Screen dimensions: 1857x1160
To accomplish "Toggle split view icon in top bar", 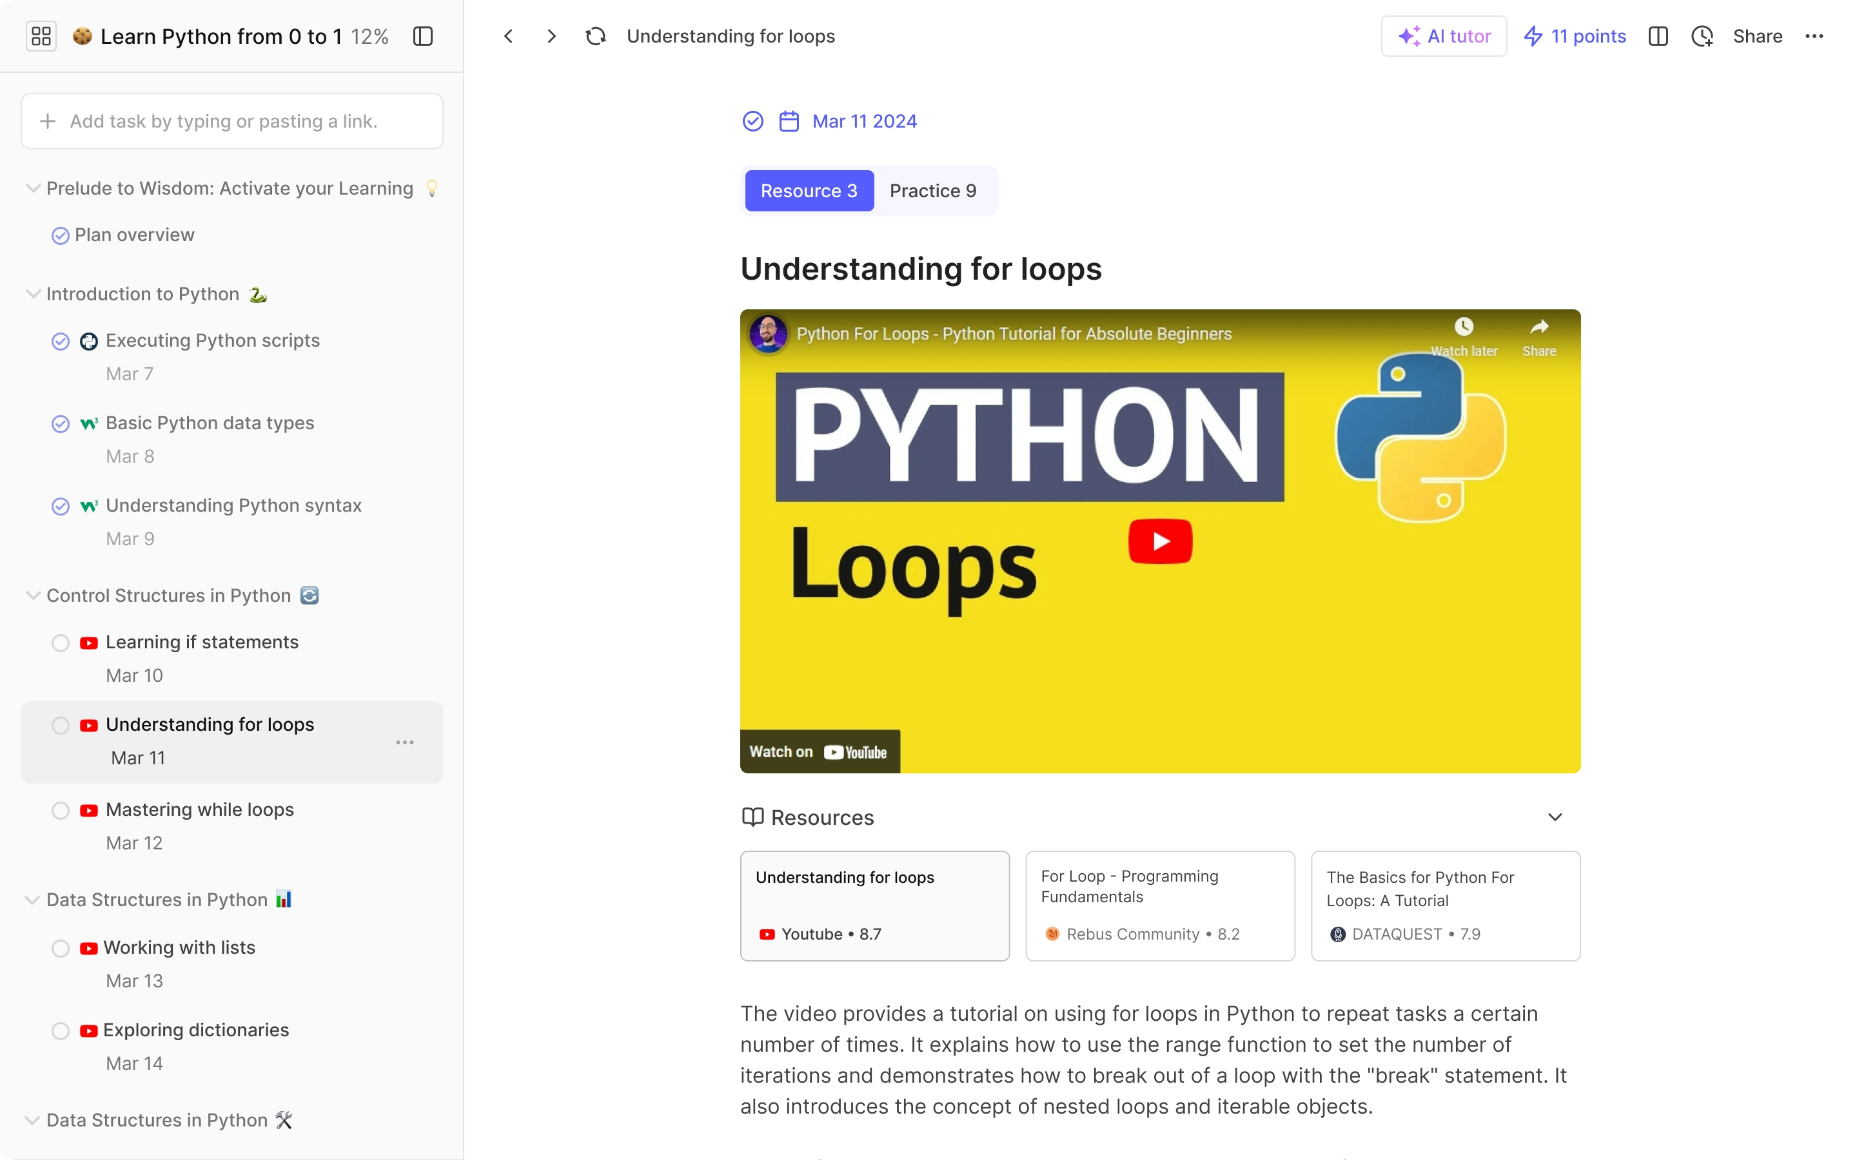I will (x=1658, y=36).
